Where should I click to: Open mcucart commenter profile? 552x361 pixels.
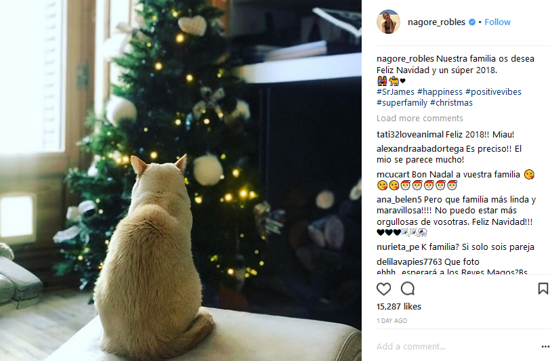[x=394, y=175]
